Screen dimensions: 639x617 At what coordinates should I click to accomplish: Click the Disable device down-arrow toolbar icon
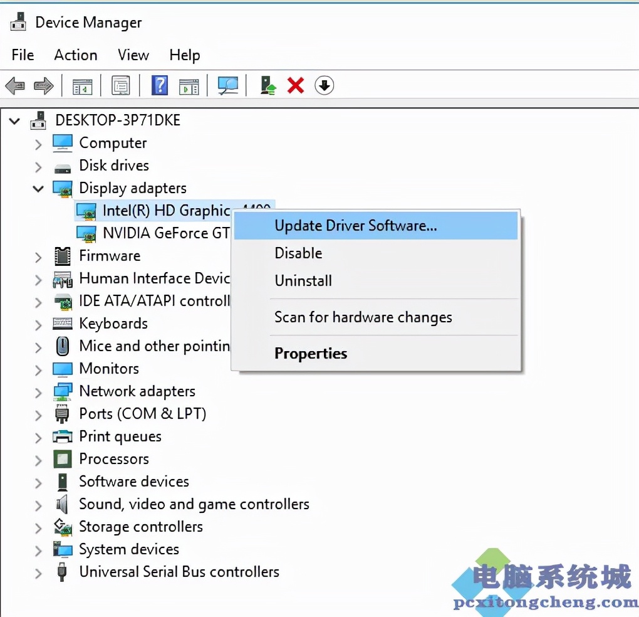click(324, 85)
